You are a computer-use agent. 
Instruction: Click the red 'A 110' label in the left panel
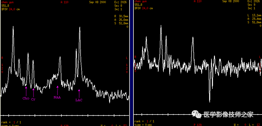pyautogui.click(x=64, y=2)
